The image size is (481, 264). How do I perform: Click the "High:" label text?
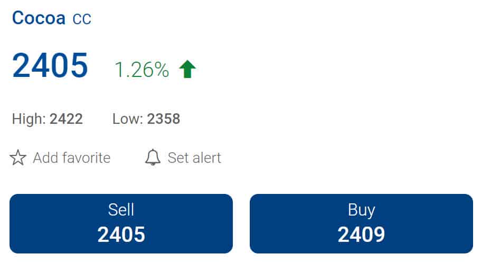tap(29, 119)
